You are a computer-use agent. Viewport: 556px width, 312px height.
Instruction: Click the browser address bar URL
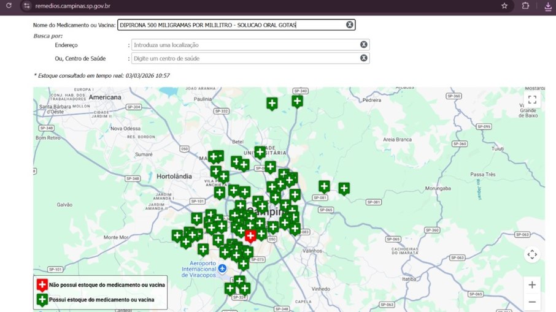point(72,6)
